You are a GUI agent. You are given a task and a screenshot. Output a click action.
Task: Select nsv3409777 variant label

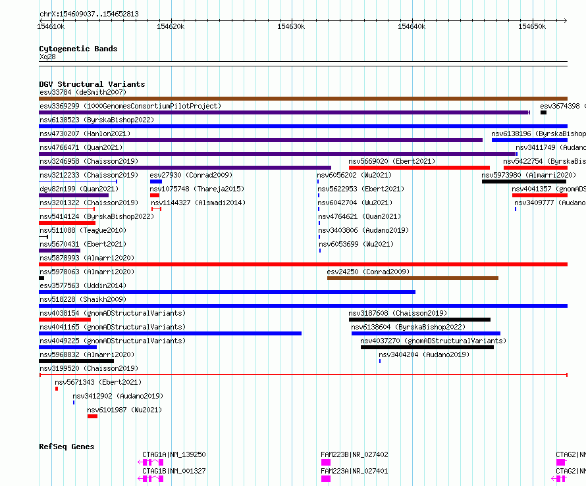click(550, 203)
